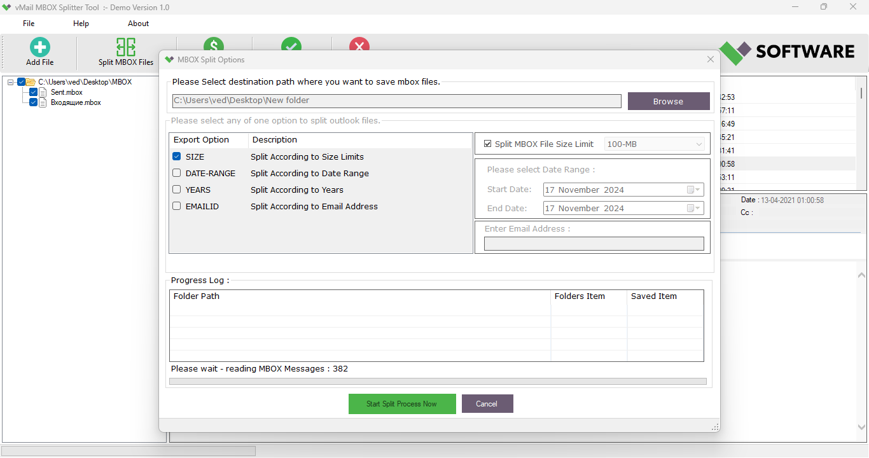Open End Date calendar picker icon
This screenshot has height=458, width=869.
[x=693, y=208]
